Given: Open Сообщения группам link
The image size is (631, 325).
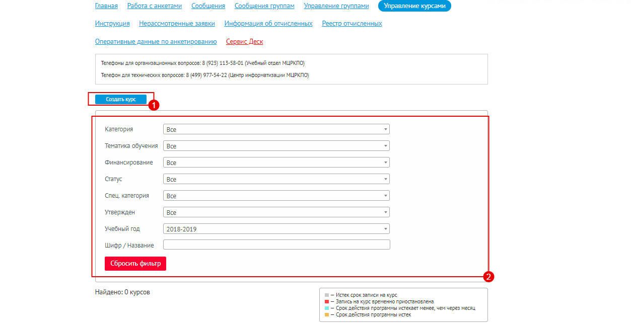Looking at the screenshot, I should point(264,6).
